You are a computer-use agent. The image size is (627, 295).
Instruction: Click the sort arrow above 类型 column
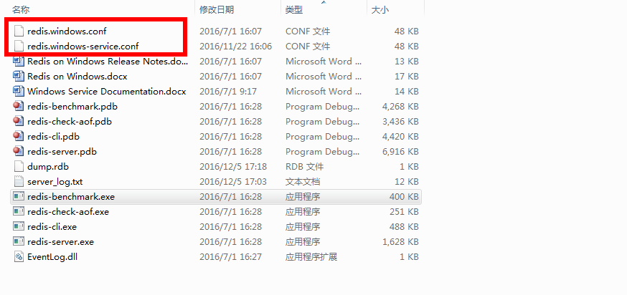tap(324, 2)
